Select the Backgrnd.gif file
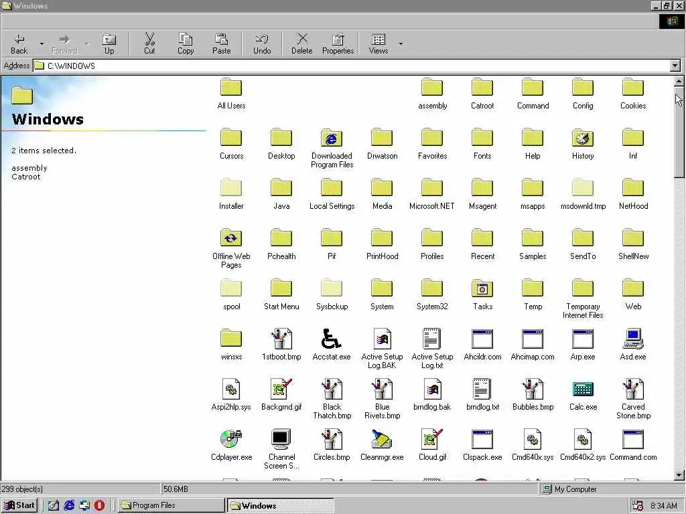Viewport: 686px width, 514px height. (x=281, y=395)
